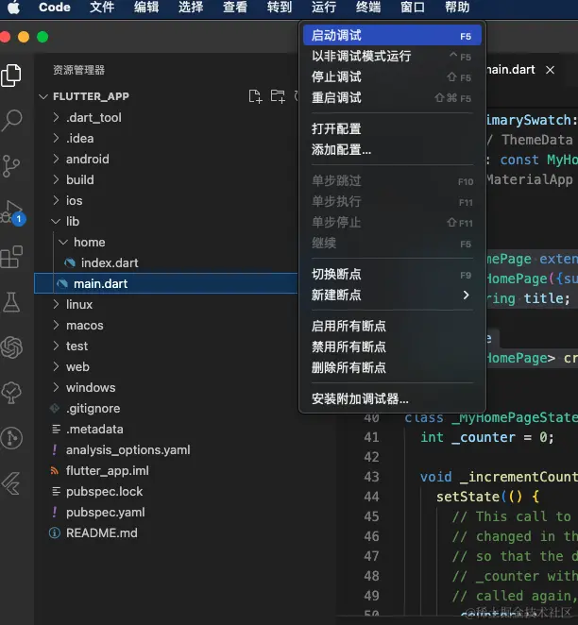This screenshot has width=578, height=625.
Task: Choose 停止调试 menu entry
Action: 392,76
